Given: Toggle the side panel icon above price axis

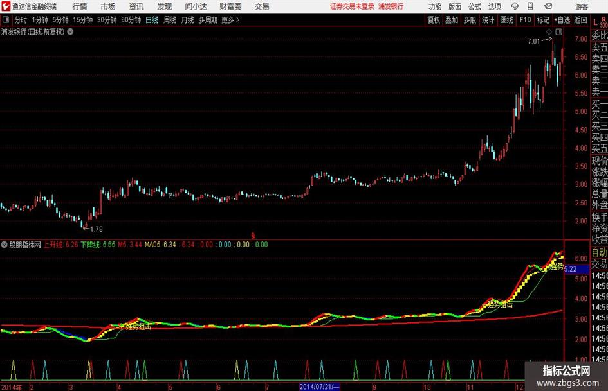Looking at the screenshot, I should click(x=558, y=31).
